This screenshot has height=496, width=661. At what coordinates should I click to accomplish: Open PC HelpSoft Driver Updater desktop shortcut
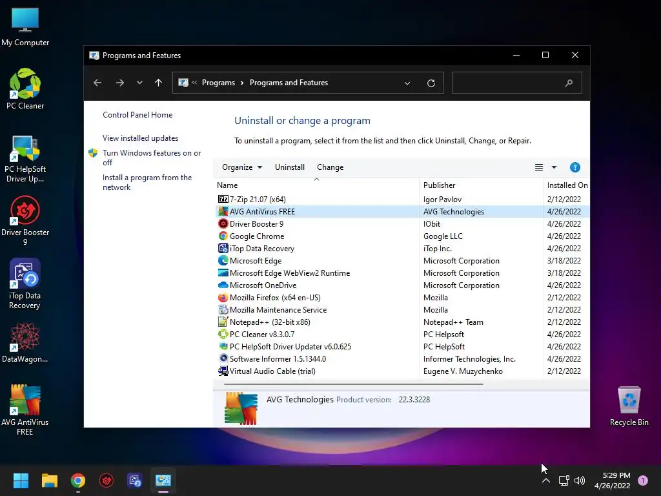[x=25, y=159]
